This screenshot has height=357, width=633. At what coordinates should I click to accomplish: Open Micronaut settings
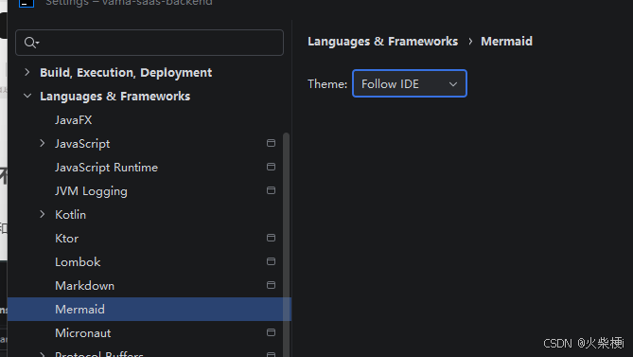(82, 333)
